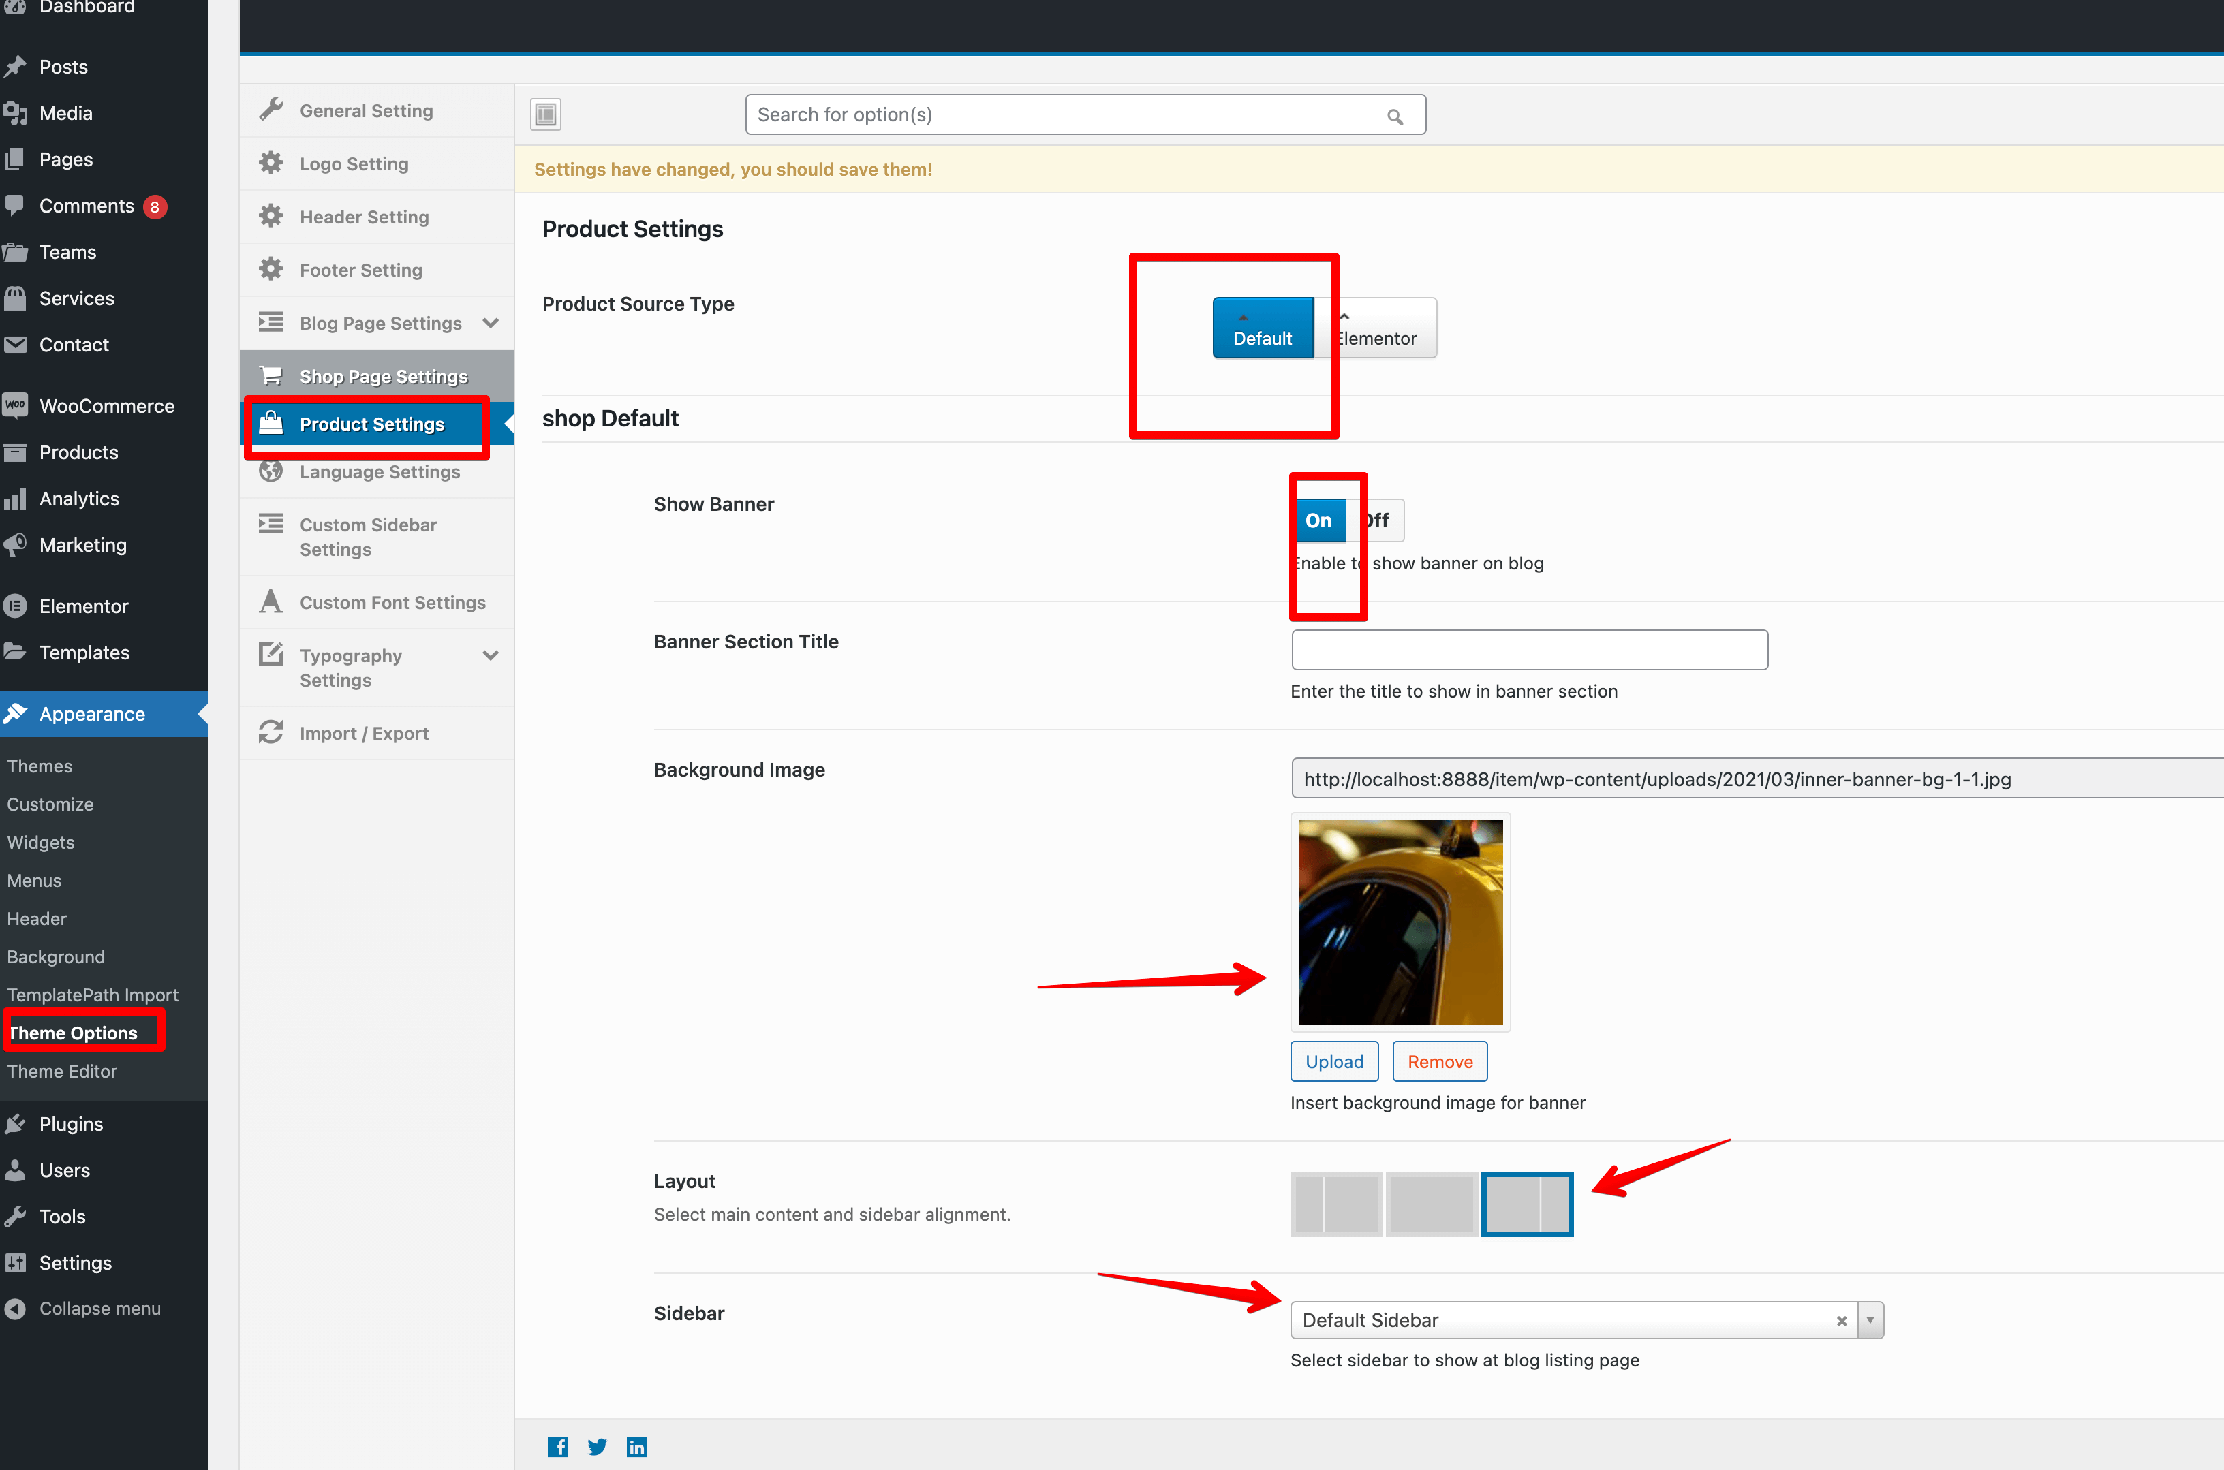Click the expand-all options icon
Screen dimensions: 2224x1470
(546, 114)
